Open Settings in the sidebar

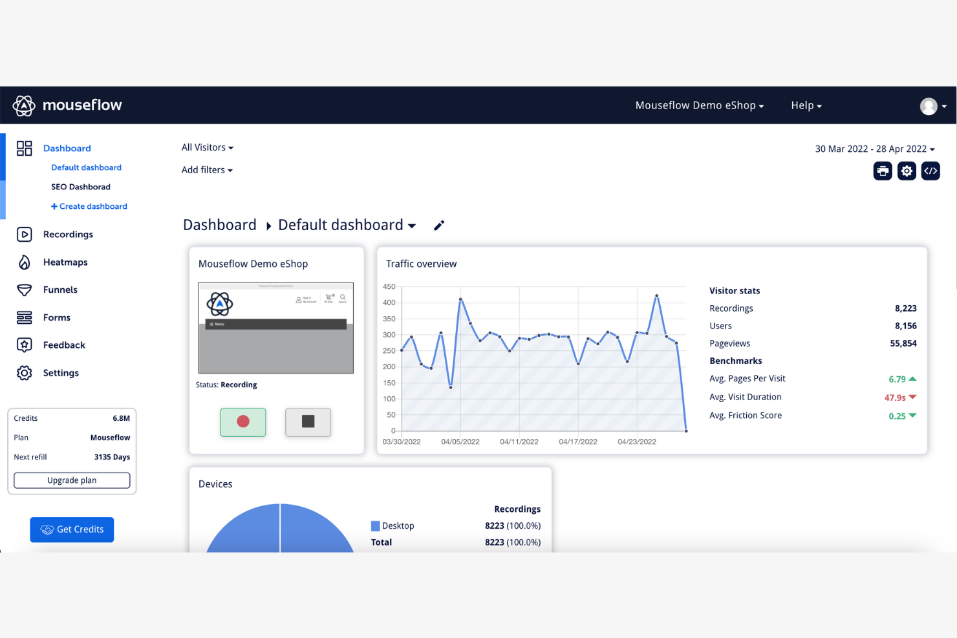pyautogui.click(x=61, y=373)
